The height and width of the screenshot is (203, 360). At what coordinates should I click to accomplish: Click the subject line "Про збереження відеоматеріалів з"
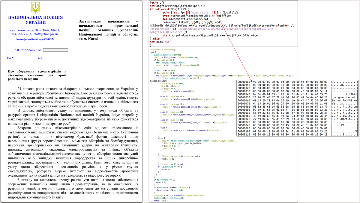37,71
